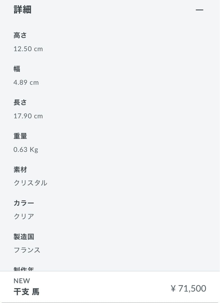Open the 干支 馬 product title
The image size is (220, 303).
(x=26, y=292)
